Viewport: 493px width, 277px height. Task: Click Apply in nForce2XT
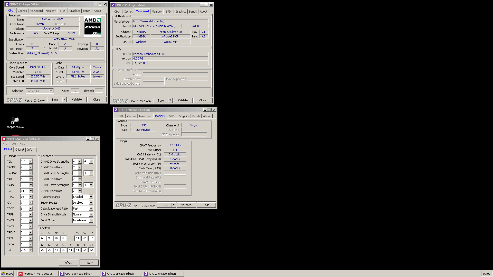pos(89,263)
